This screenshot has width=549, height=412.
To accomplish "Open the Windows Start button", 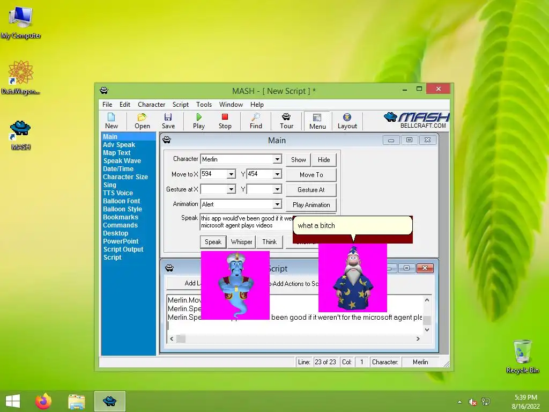I will pos(13,401).
